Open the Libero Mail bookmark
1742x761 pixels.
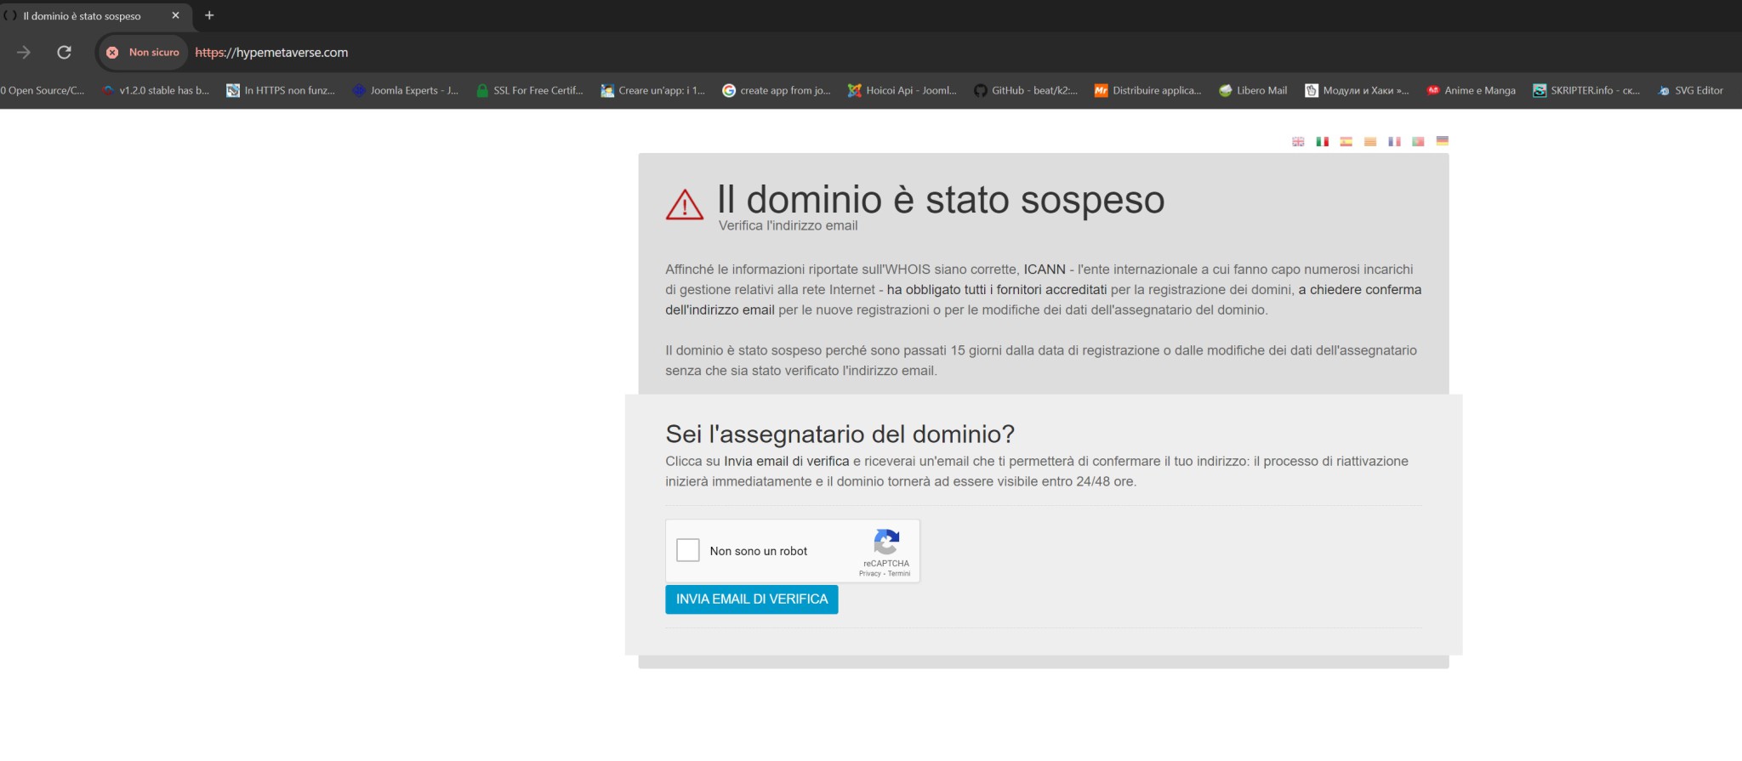(1253, 90)
